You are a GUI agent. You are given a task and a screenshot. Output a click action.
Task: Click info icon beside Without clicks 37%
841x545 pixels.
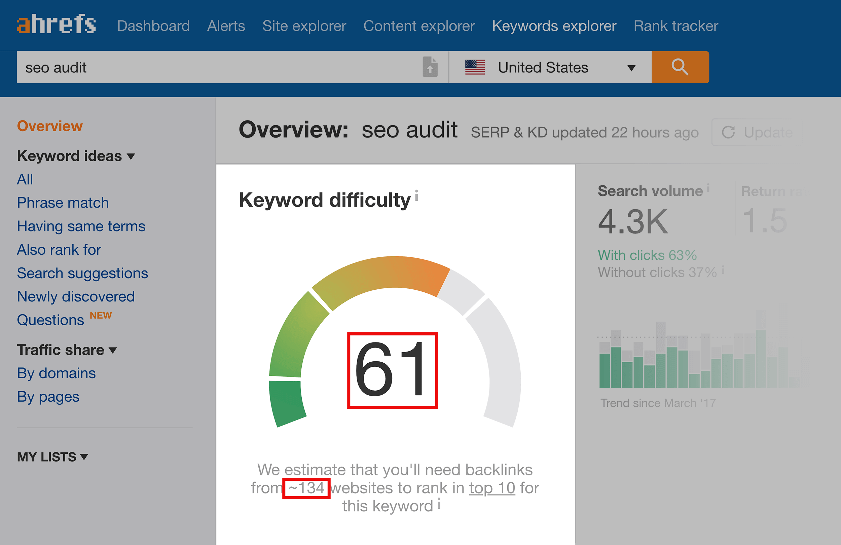tap(723, 270)
